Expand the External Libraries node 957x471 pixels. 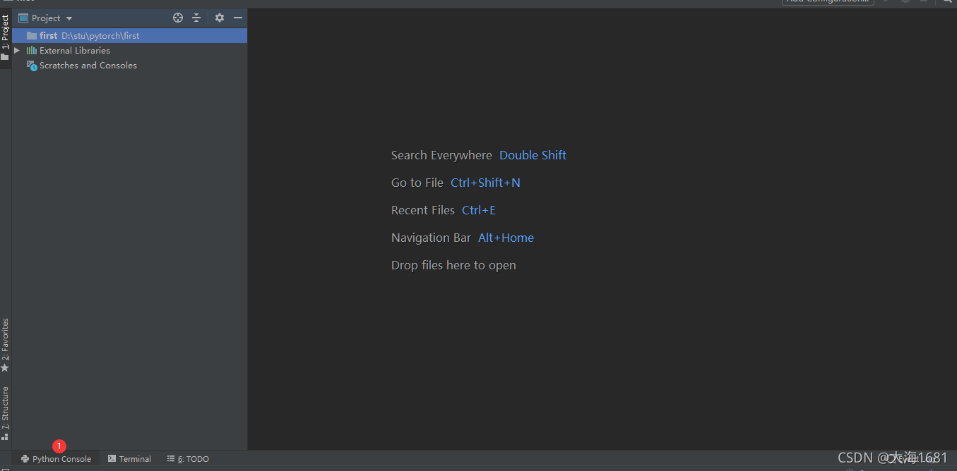17,51
